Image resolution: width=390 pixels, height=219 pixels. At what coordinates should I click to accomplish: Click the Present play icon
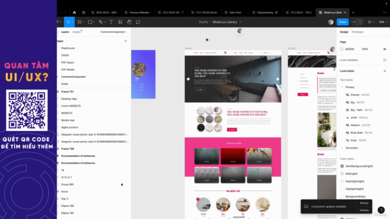370,22
